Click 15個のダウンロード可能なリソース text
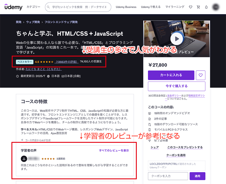The height and width of the screenshot is (184, 226). click(176, 124)
